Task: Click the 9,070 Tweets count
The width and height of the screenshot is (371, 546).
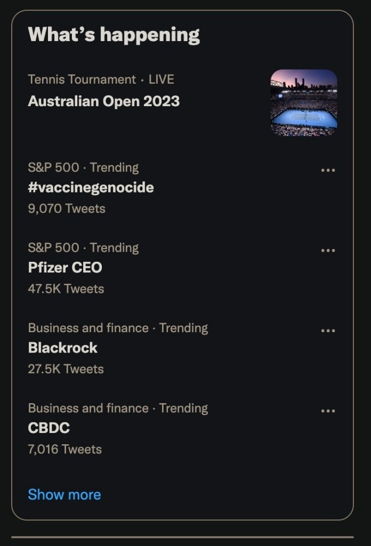Action: click(67, 208)
